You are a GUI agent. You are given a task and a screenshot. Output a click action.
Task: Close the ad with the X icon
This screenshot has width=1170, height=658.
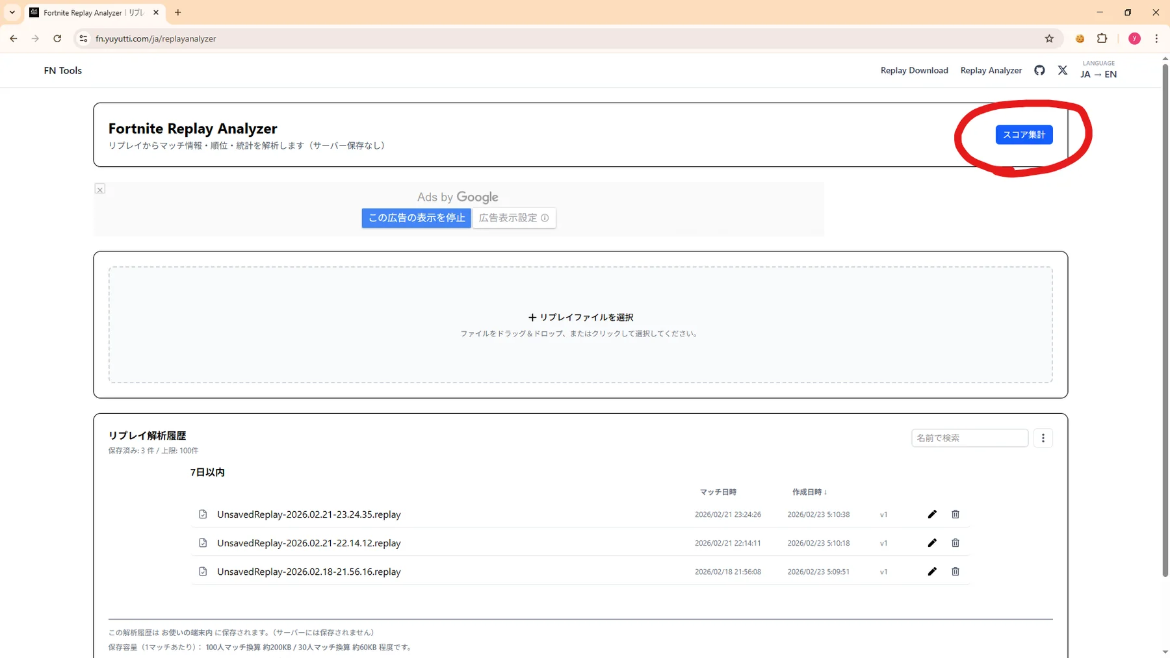pyautogui.click(x=100, y=189)
